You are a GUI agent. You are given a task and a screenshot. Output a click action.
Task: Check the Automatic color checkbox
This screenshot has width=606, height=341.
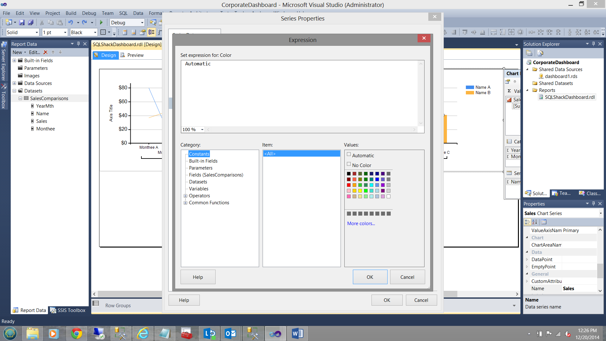pos(349,154)
